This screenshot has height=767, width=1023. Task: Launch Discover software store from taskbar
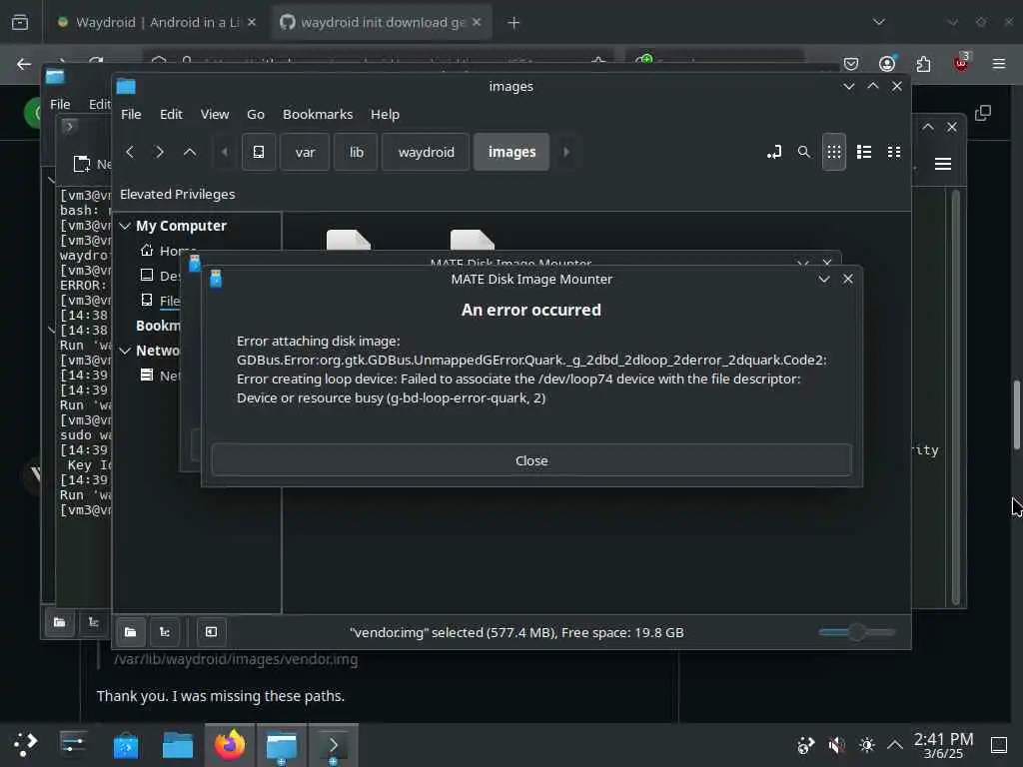(125, 745)
